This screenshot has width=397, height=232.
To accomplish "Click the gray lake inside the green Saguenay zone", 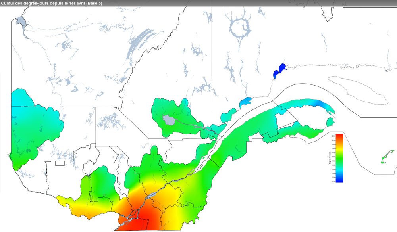I will [x=169, y=119].
